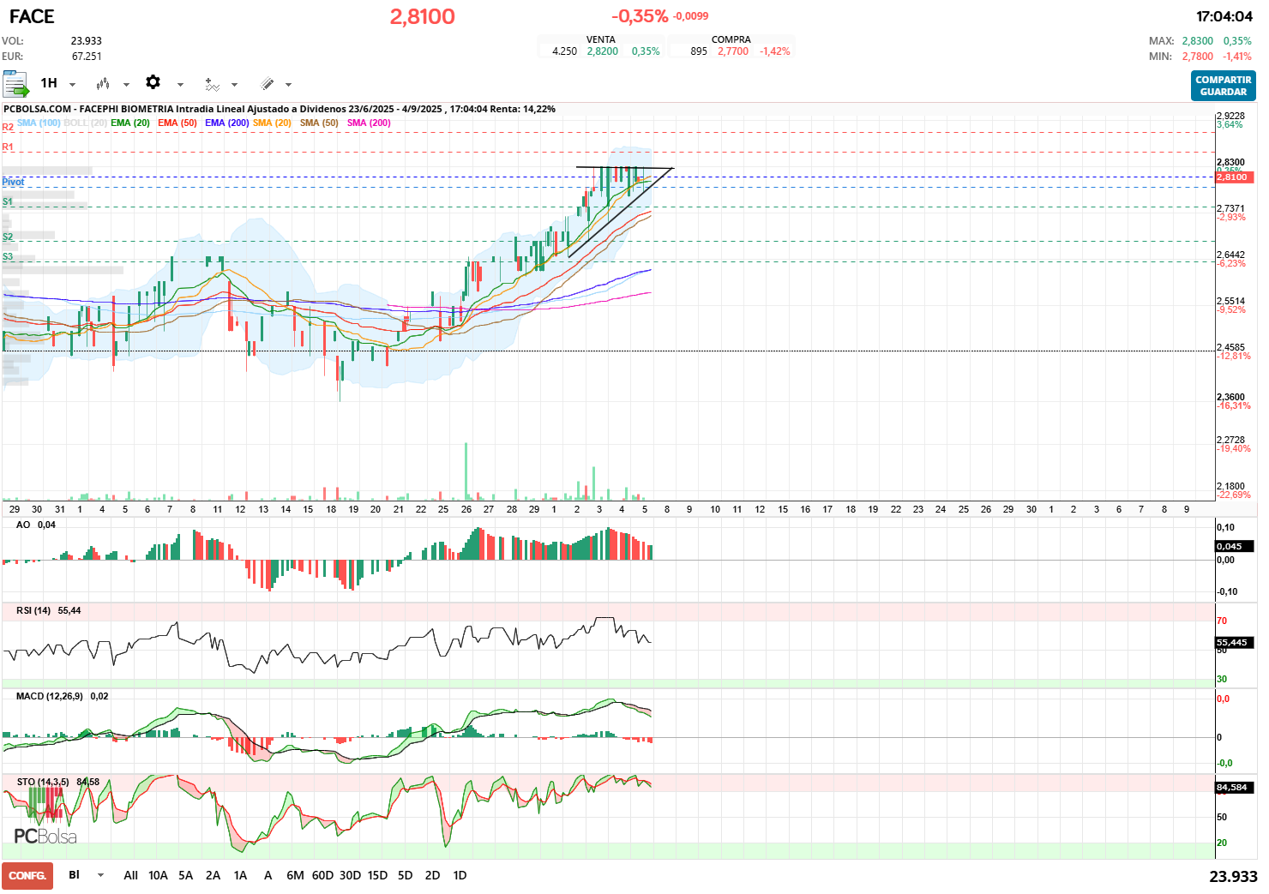Select the 15D time range

(377, 875)
